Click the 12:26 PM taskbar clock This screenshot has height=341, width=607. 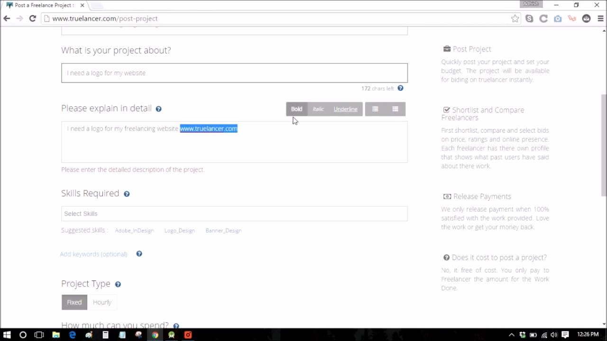pyautogui.click(x=588, y=335)
